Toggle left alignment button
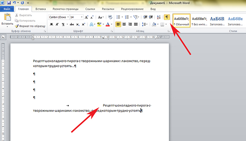Viewport: 246px width, 141px height. (x=118, y=24)
